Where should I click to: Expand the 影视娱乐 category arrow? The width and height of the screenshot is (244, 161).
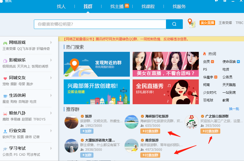coord(51,60)
